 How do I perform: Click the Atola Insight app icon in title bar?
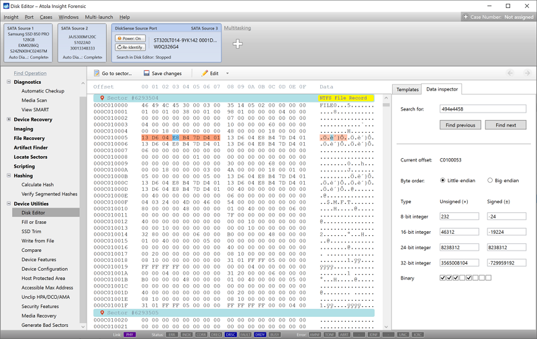tap(6, 6)
